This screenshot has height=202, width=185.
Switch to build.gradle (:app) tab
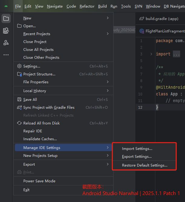point(160,19)
